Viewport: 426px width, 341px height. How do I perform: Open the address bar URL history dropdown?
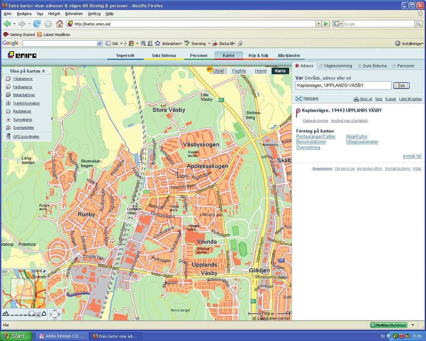click(319, 24)
